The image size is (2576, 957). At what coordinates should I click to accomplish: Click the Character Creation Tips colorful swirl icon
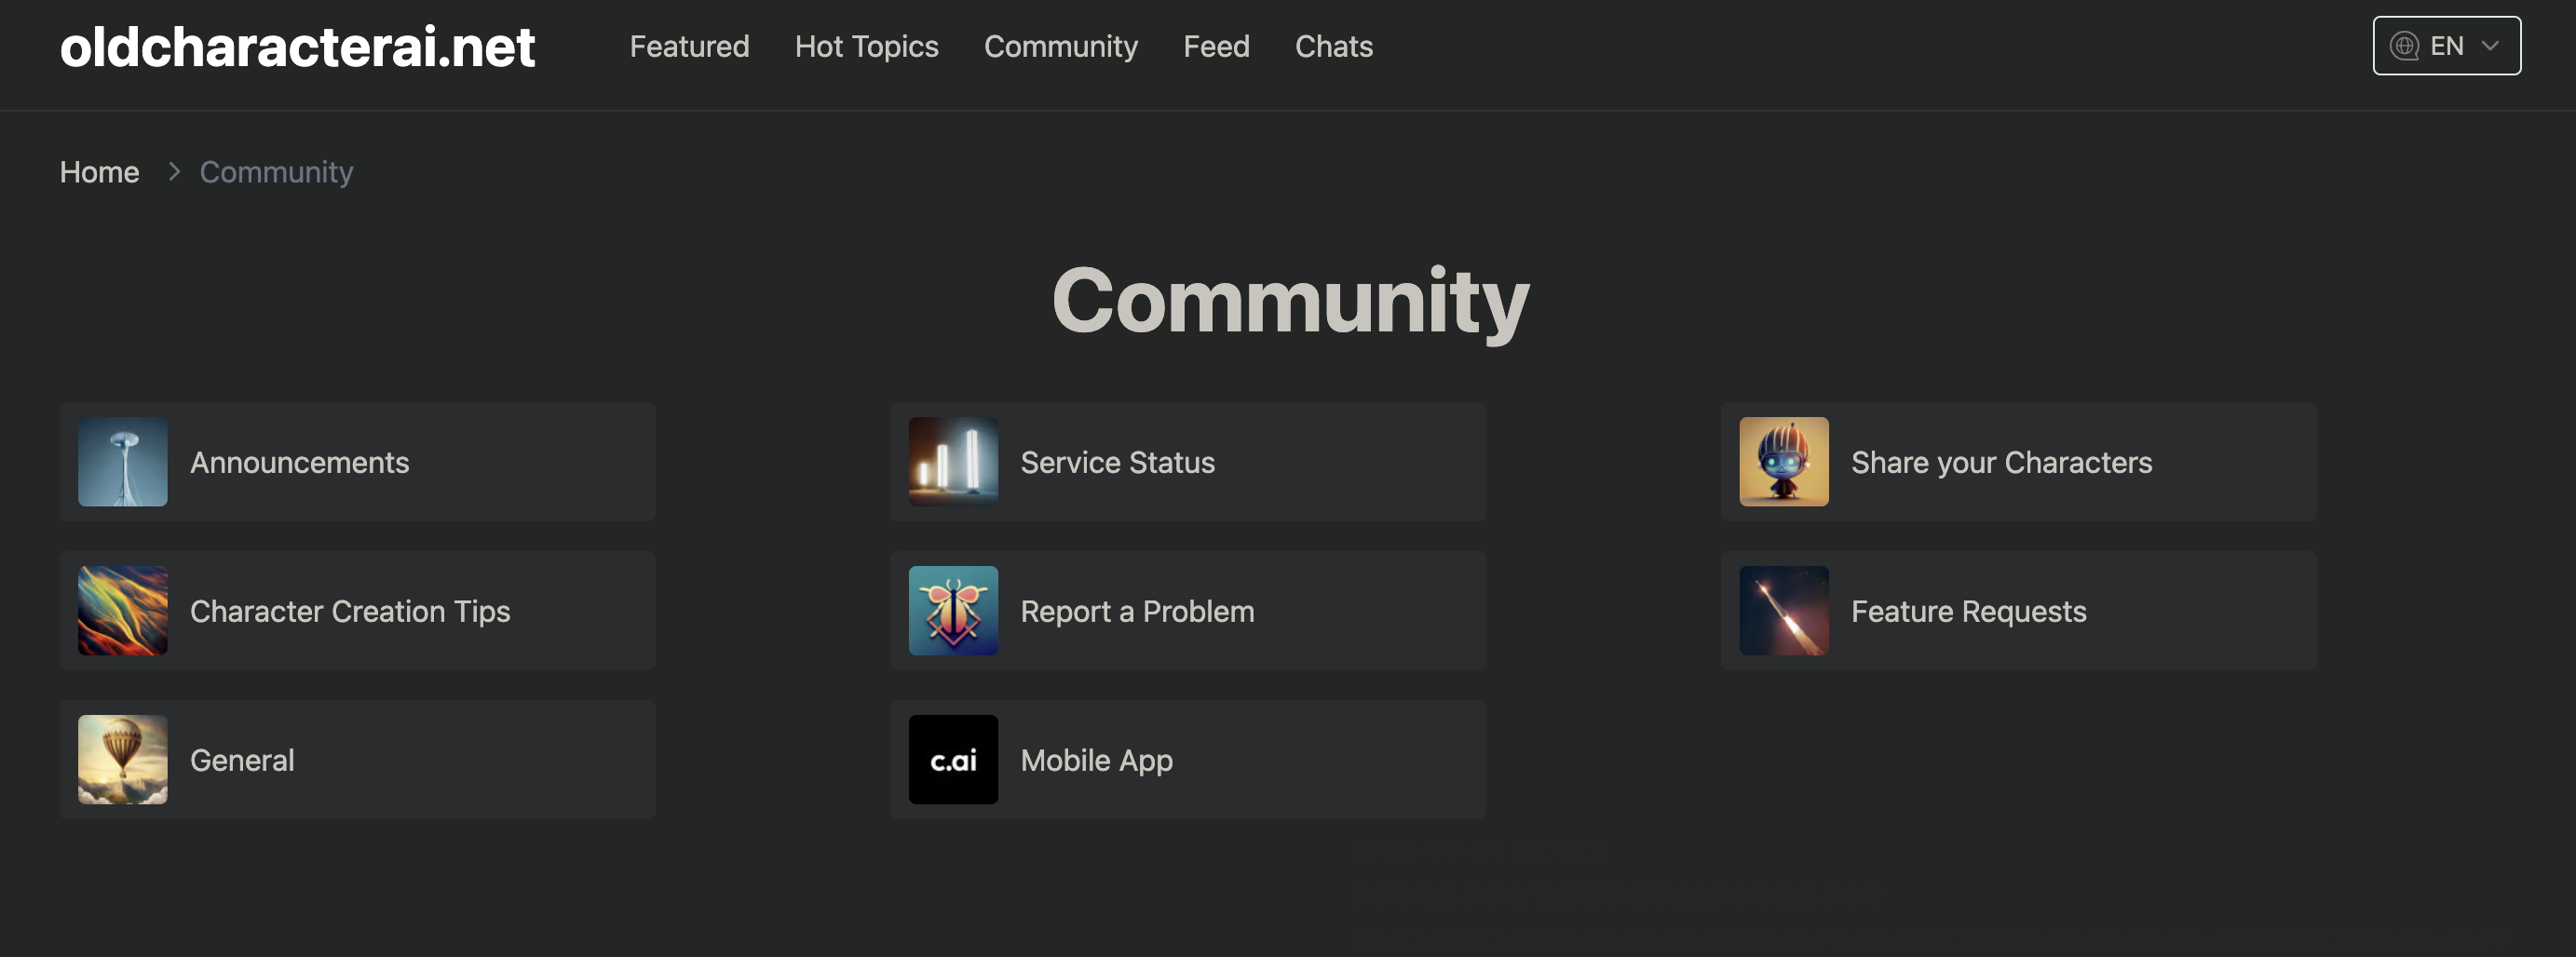pyautogui.click(x=123, y=611)
